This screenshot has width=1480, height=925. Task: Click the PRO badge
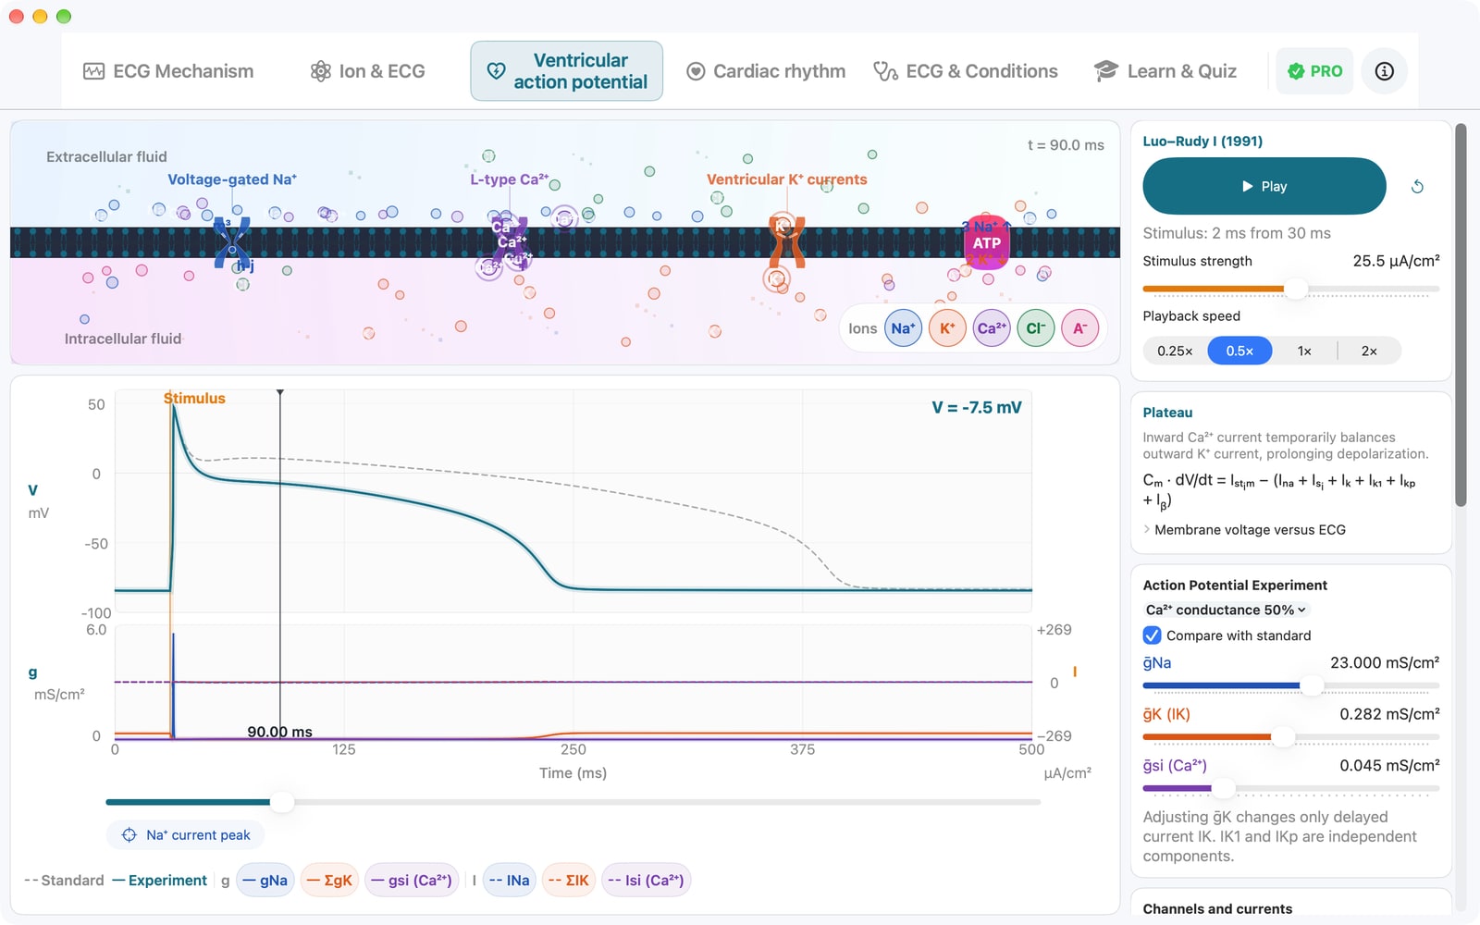(1314, 71)
